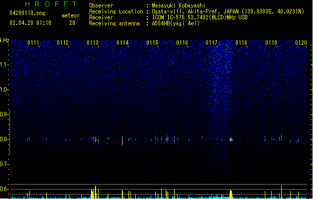Click the 0117 time marker
Viewport: 313px width, 199px height.
pos(211,43)
